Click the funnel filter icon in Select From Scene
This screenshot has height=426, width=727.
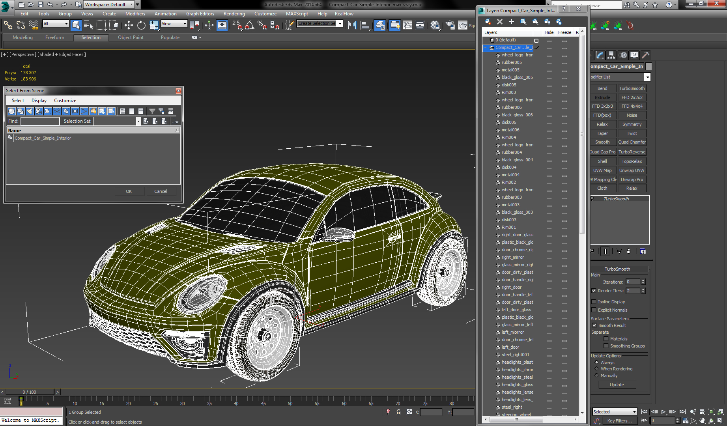coord(152,111)
